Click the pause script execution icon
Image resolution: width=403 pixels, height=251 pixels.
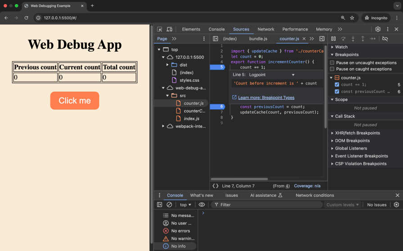click(x=334, y=39)
